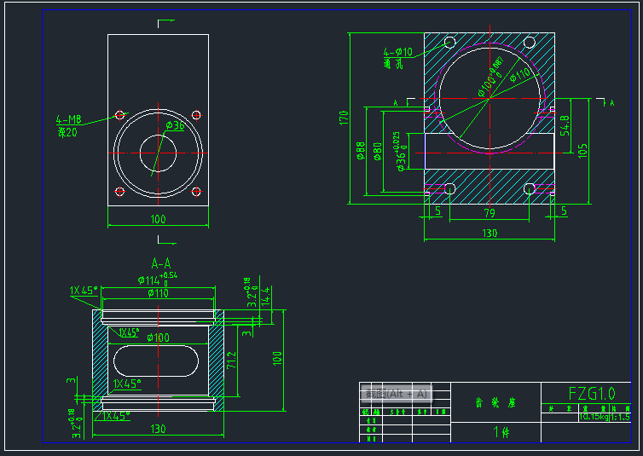
Task: Select the 4-M8 hole callout text
Action: pos(69,119)
